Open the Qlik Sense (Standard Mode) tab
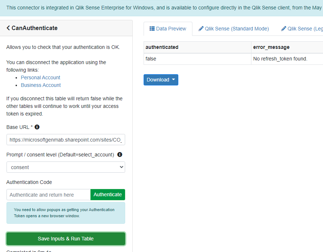The image size is (323, 252). point(234,29)
